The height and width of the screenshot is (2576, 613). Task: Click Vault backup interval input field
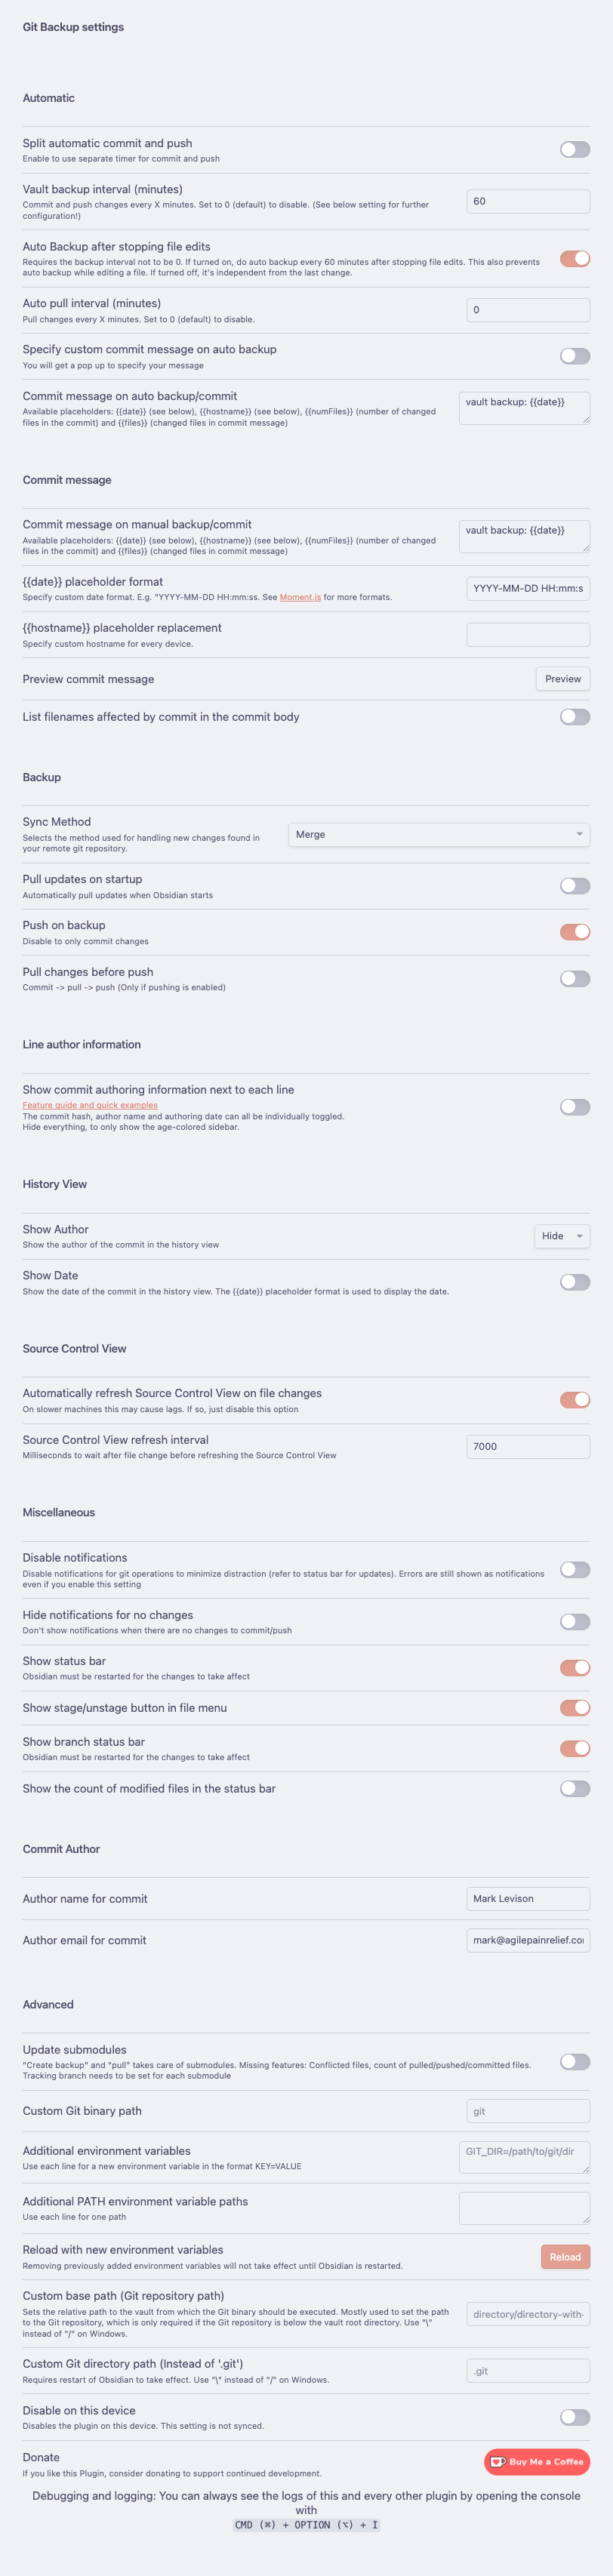click(x=527, y=201)
